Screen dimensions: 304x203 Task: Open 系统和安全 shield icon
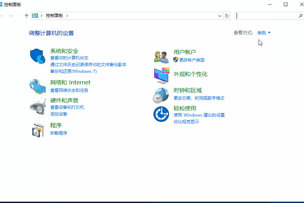point(37,56)
